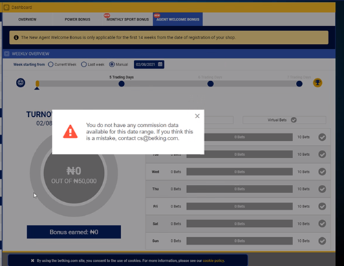The image size is (344, 266).
Task: Click the 7 Trading Days milestone dot
Action: pyautogui.click(x=299, y=84)
